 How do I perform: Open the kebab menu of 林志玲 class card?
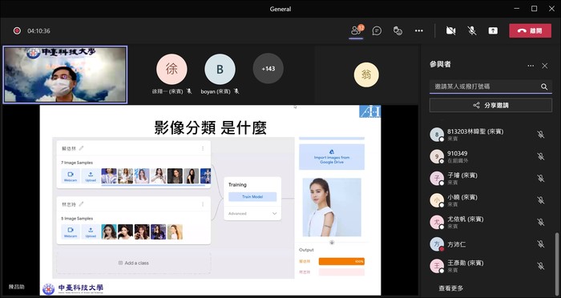pos(203,204)
